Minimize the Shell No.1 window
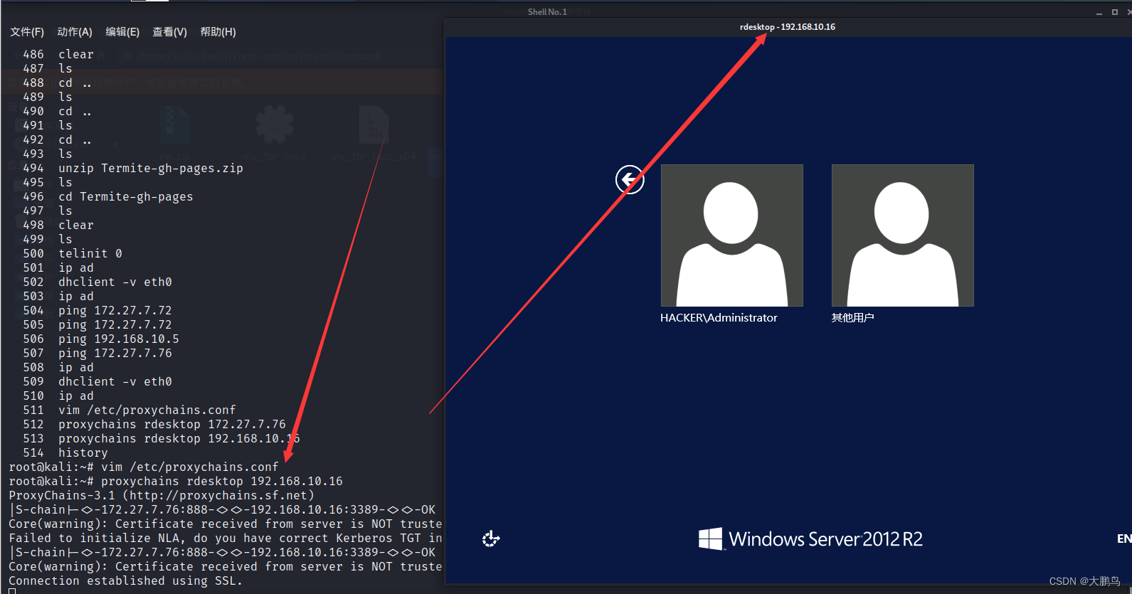This screenshot has width=1132, height=594. click(1099, 12)
